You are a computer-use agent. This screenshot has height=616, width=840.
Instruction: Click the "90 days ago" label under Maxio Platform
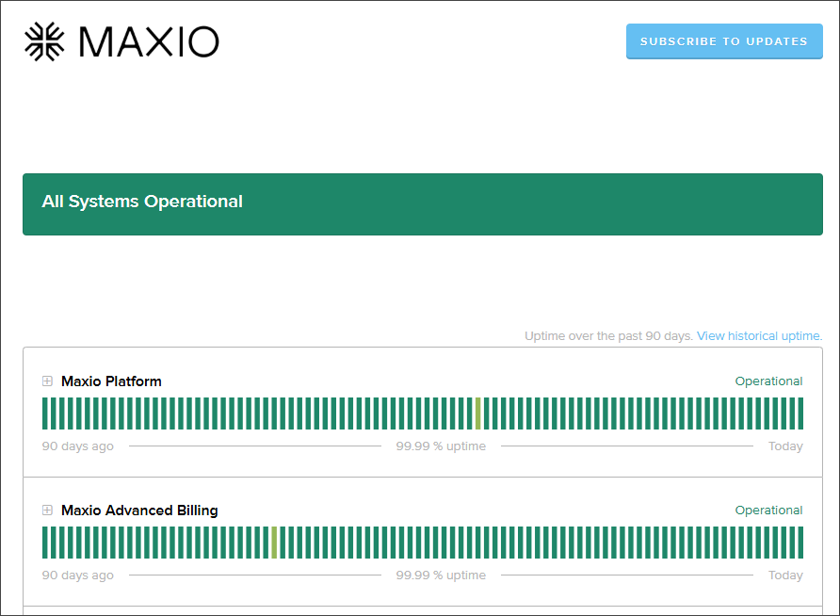point(77,446)
